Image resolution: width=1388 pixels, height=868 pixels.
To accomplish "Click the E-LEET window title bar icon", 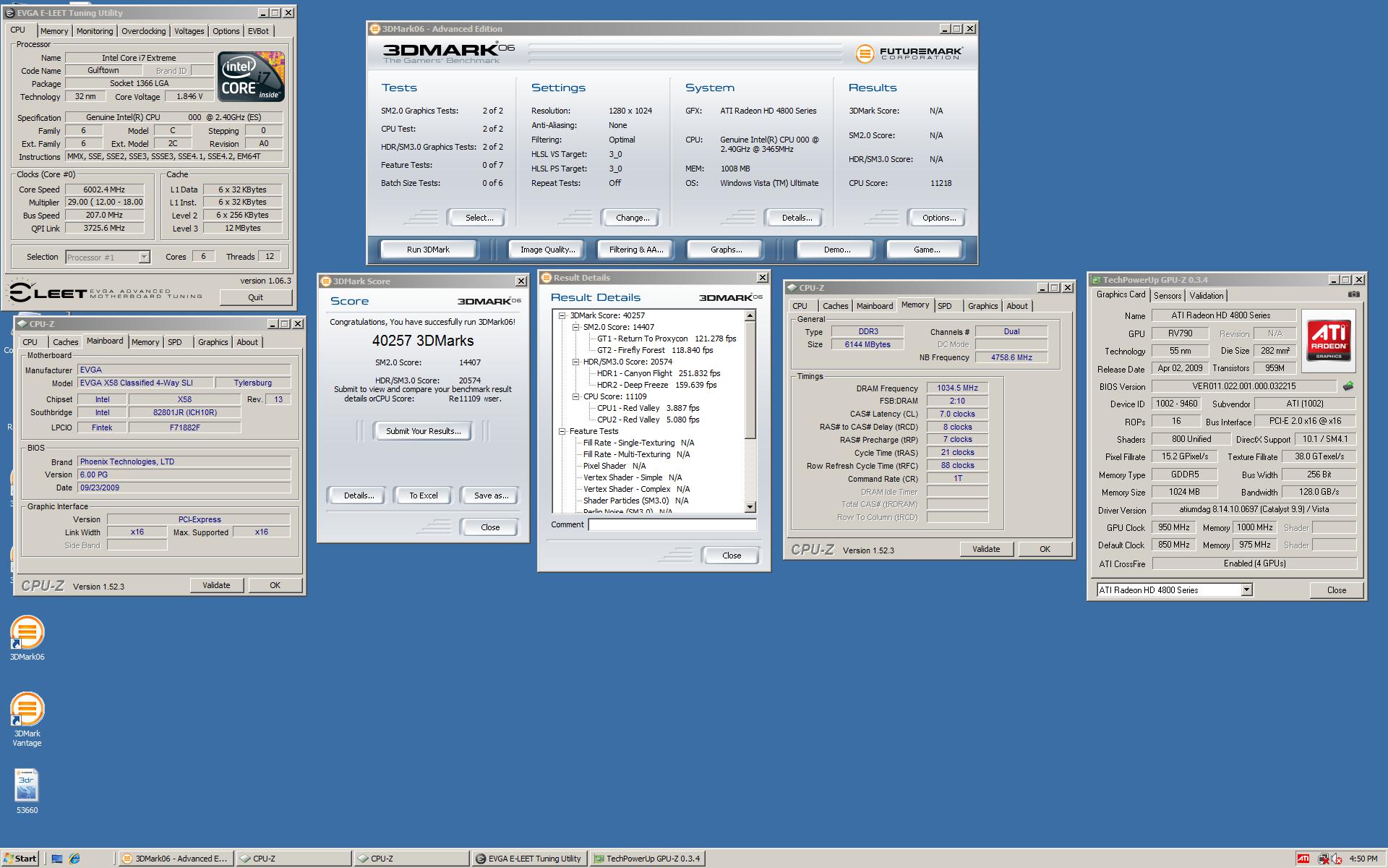I will [12, 13].
